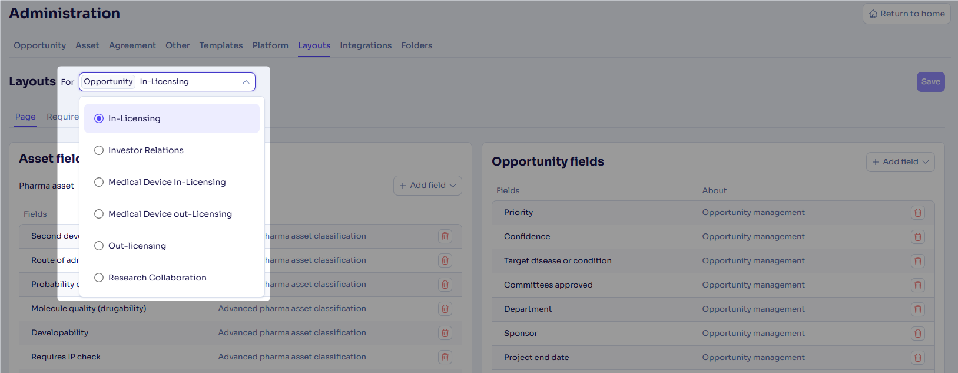
Task: Collapse the Opportunity In-Licensing dropdown
Action: pos(167,82)
